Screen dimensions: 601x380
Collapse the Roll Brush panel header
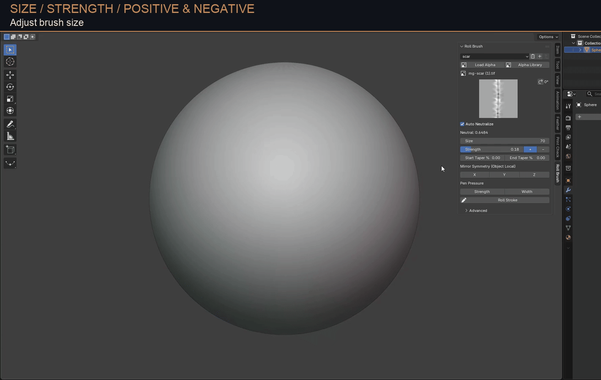point(471,46)
